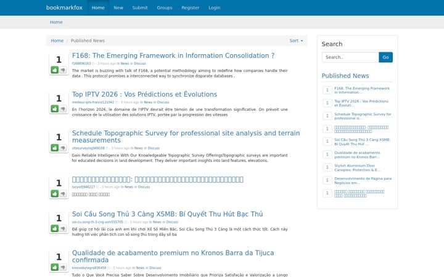Upvote the F168 Emerging Framework story
The width and height of the screenshot is (444, 277).
55,70
